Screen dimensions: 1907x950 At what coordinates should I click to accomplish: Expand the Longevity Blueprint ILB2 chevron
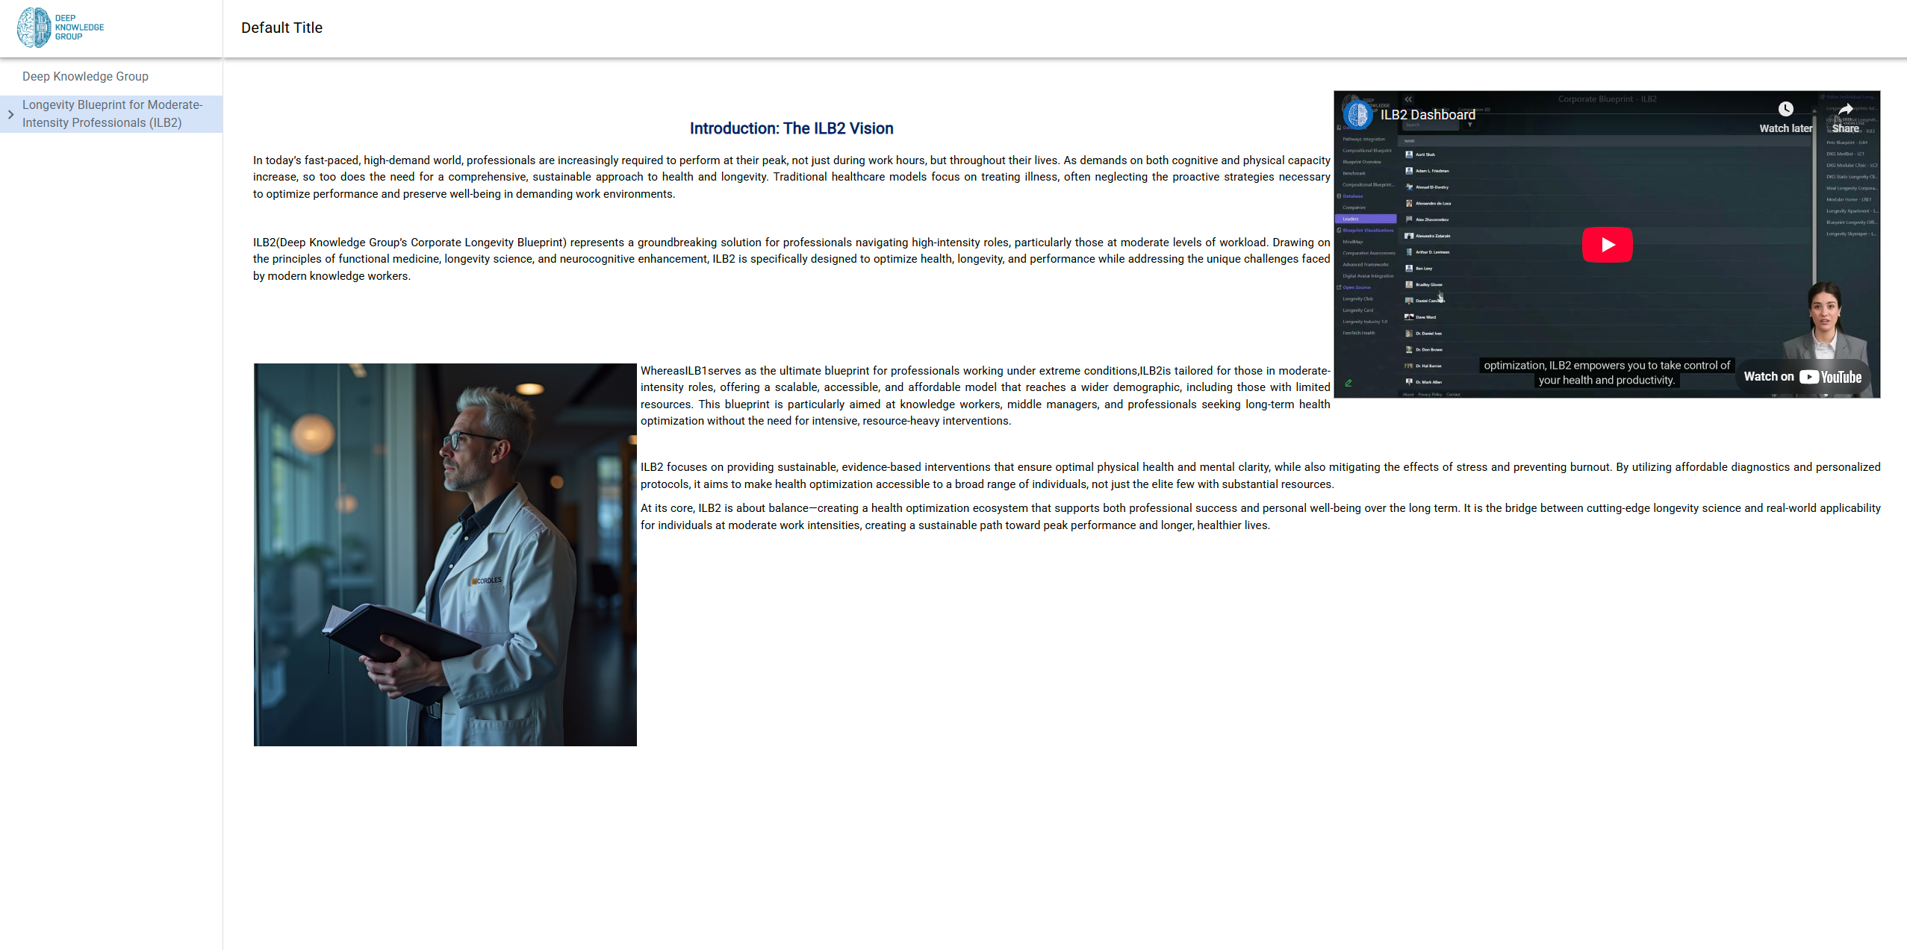point(10,114)
